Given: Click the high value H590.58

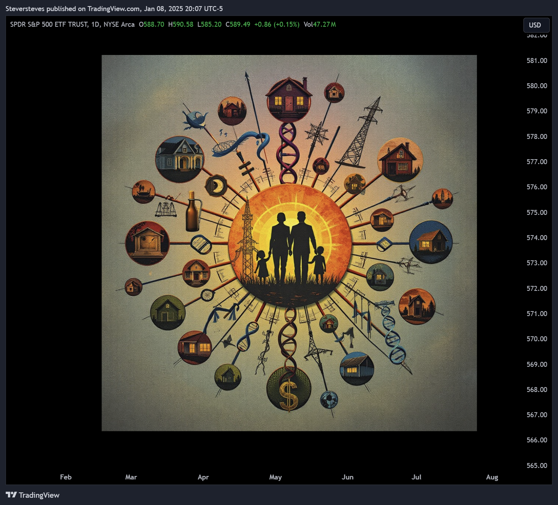Looking at the screenshot, I should (181, 24).
